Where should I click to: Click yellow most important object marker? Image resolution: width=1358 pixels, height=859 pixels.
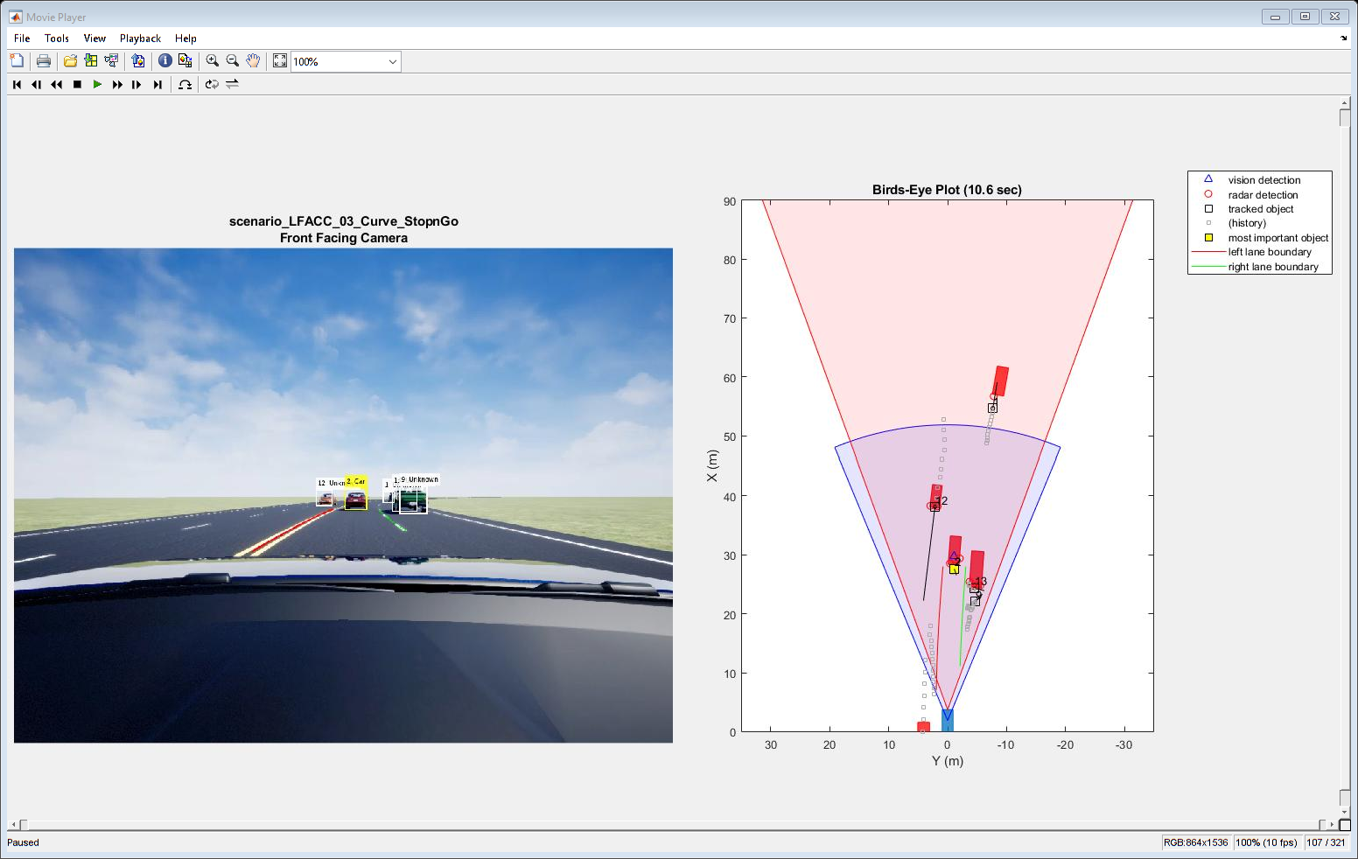[954, 569]
